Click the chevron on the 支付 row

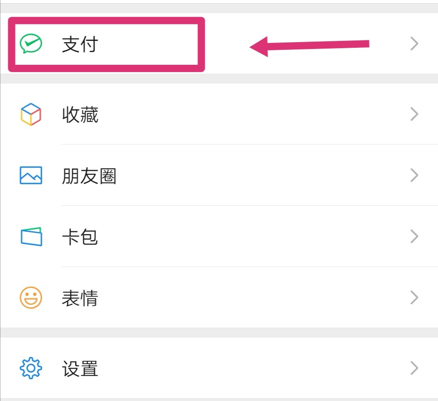tap(414, 44)
